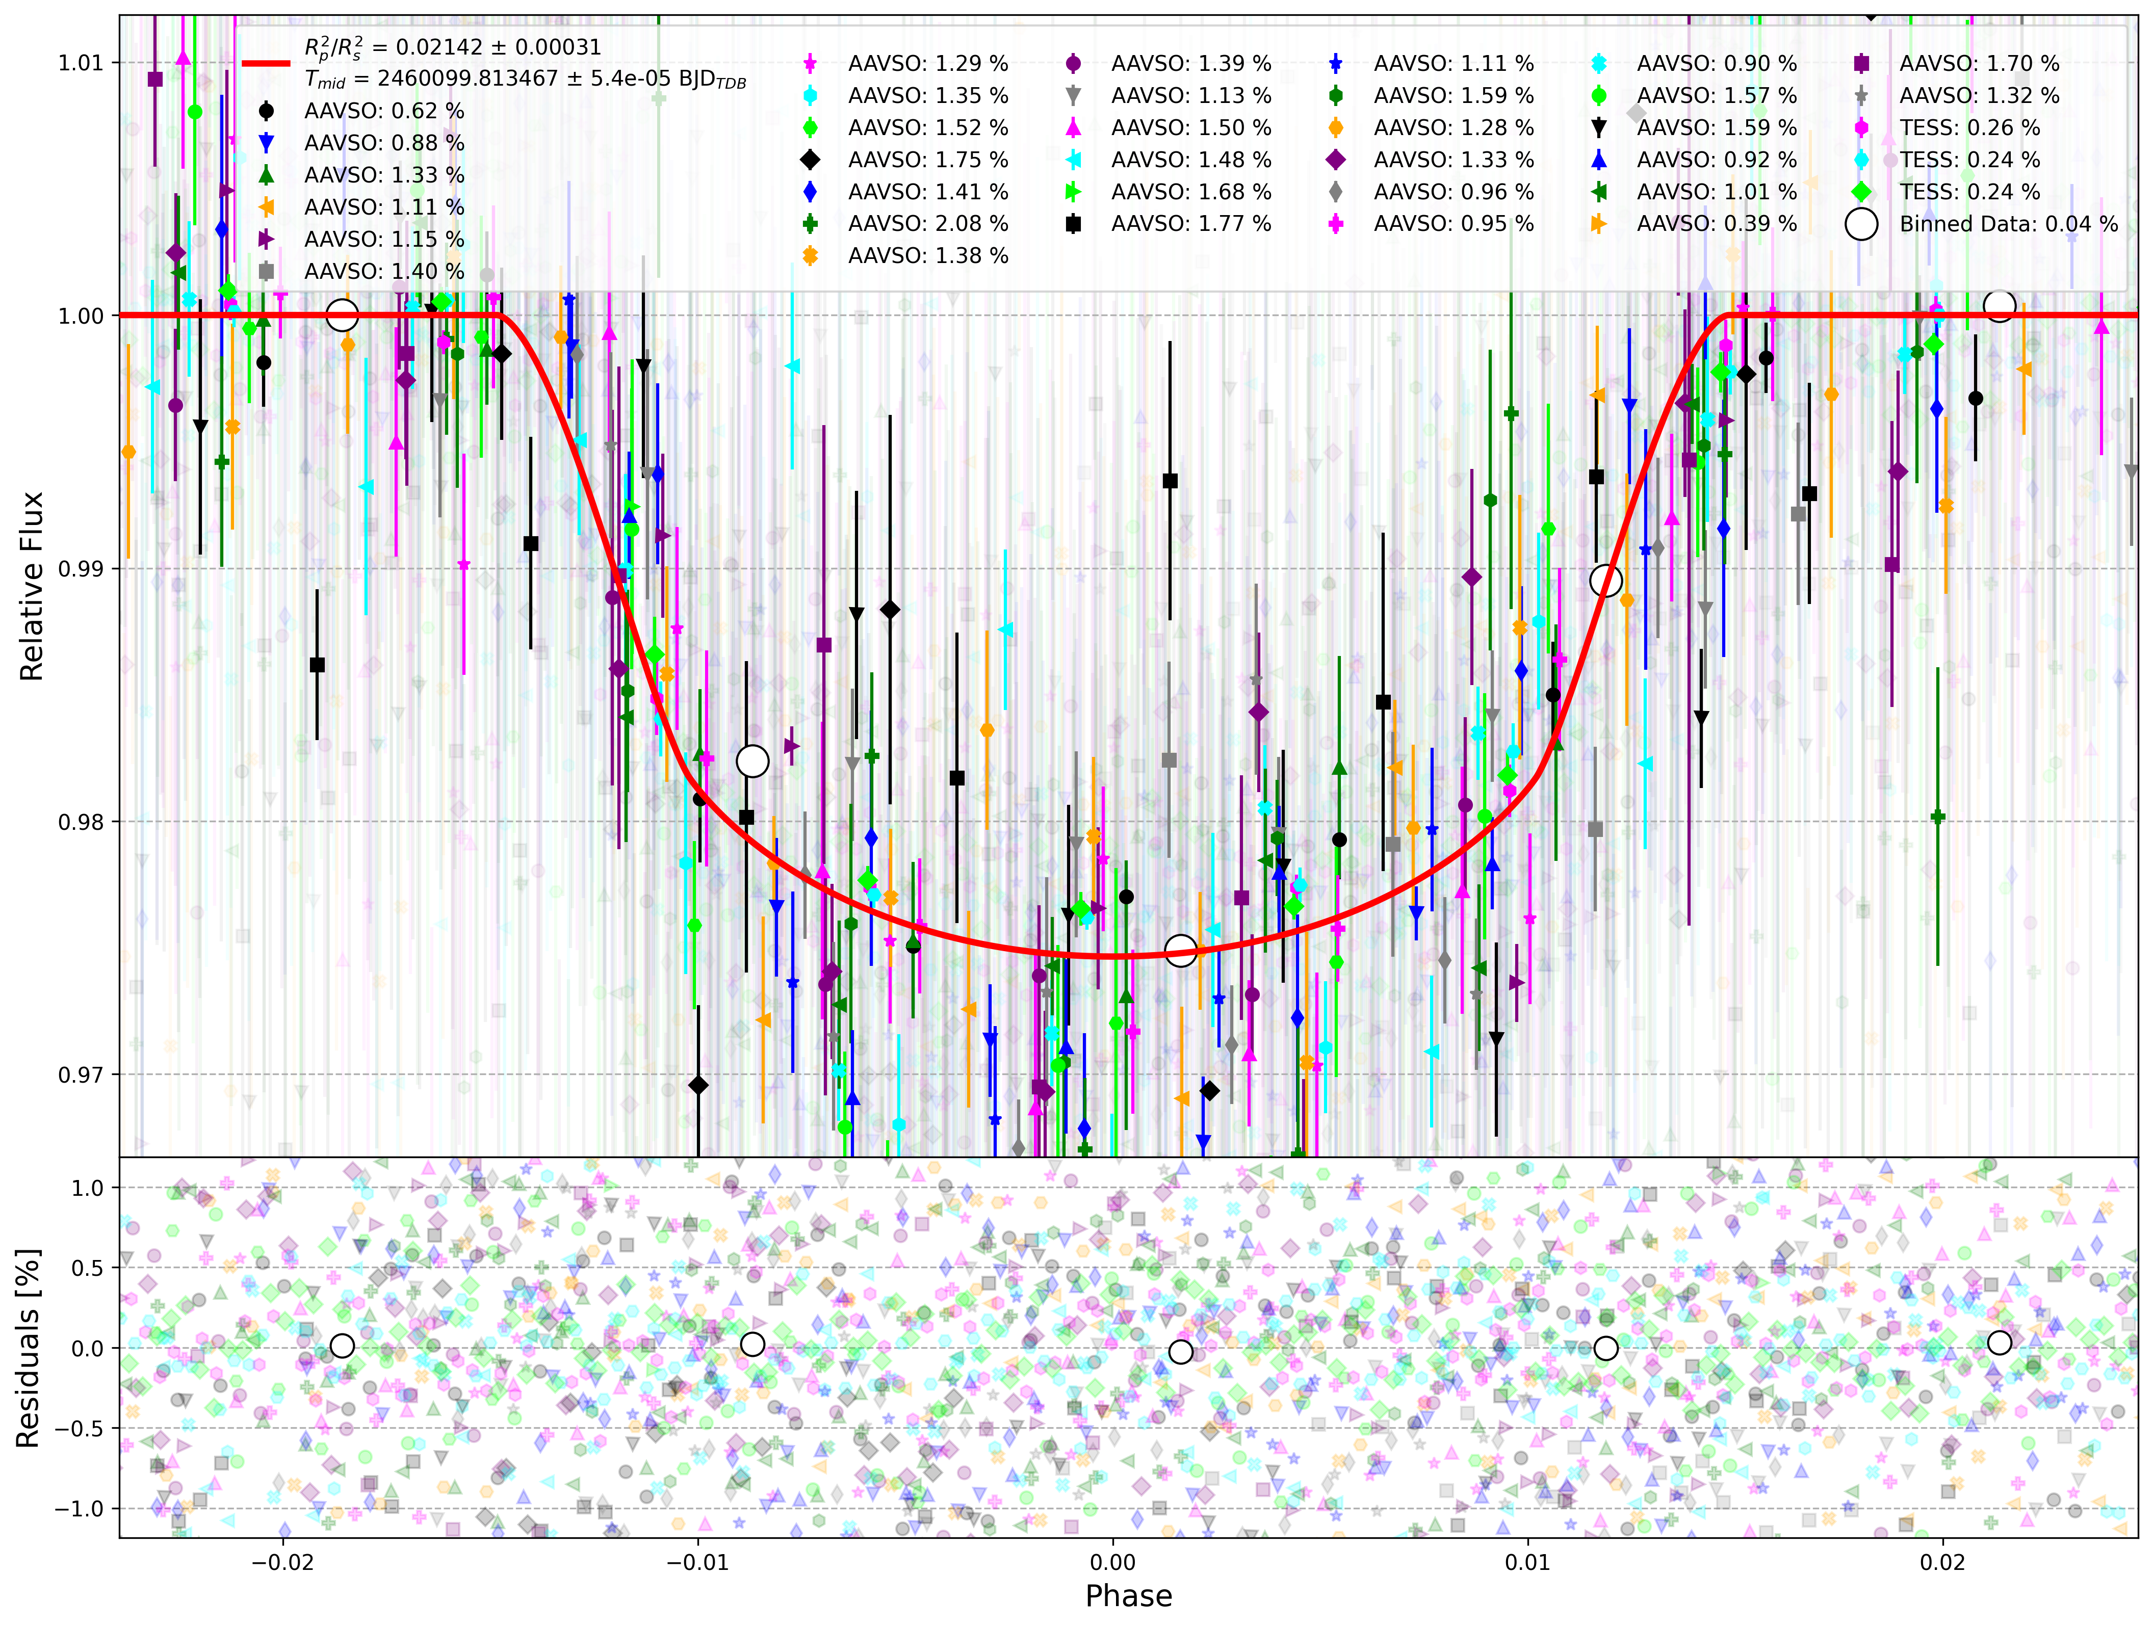2153x1627 pixels.
Task: Click the 'AAVSO: 1.52 %' legend label
Action: pyautogui.click(x=927, y=127)
